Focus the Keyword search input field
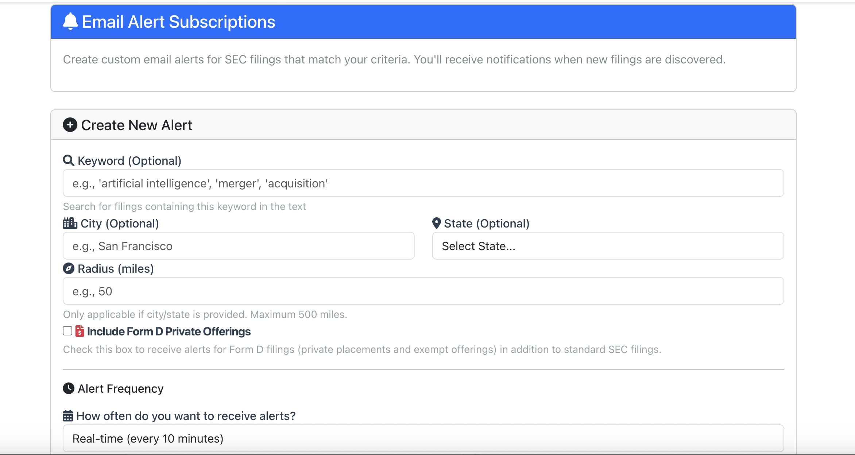This screenshot has height=455, width=855. click(x=423, y=183)
